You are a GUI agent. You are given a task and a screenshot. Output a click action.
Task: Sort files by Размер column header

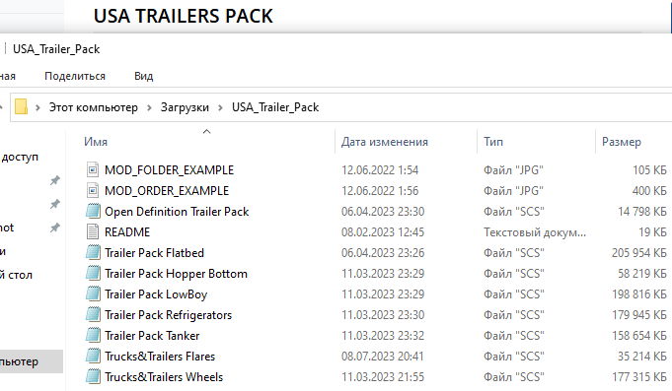tap(622, 142)
